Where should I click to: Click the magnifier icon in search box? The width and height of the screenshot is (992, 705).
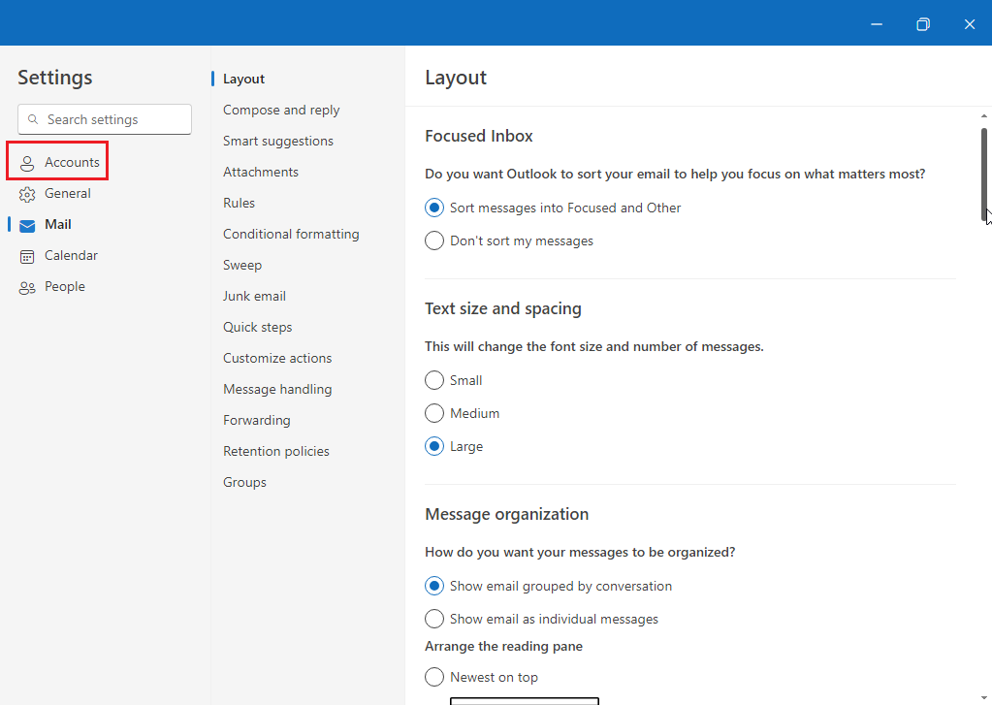(33, 119)
